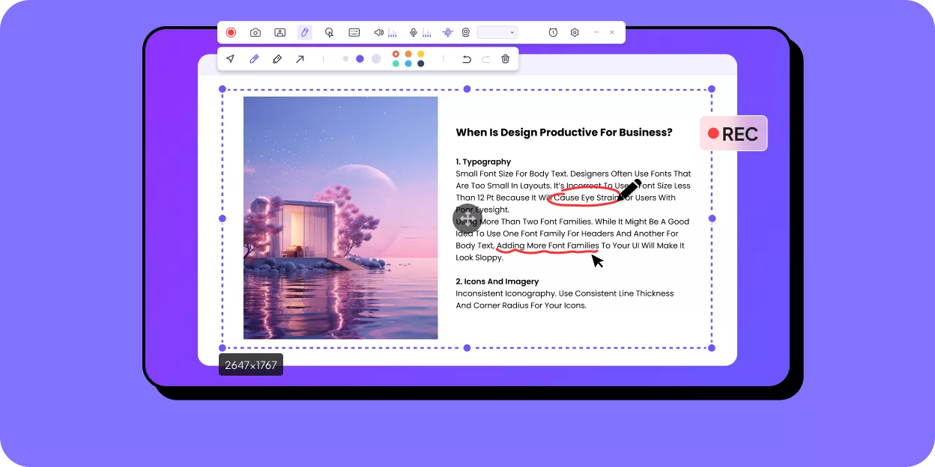Minimize the recorder toolbar

tap(596, 32)
